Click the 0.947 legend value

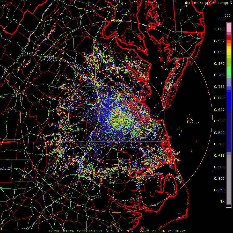(219, 41)
